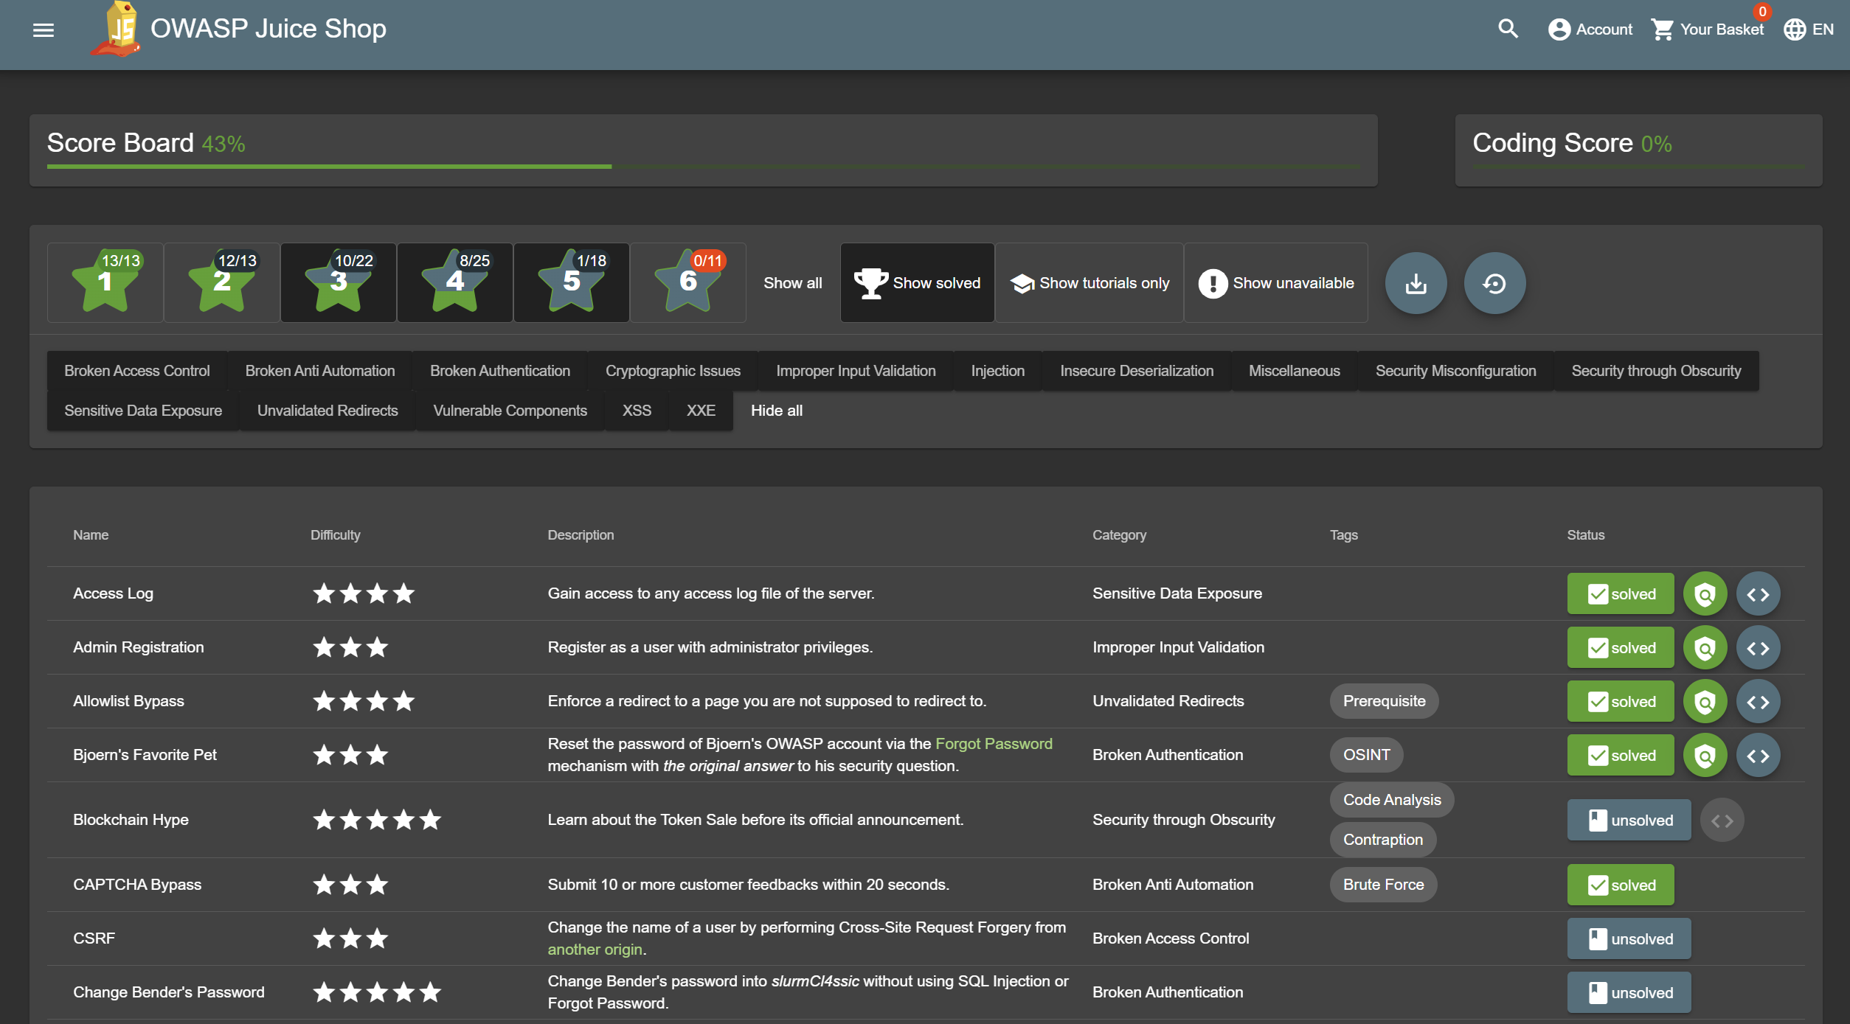Toggle Show tutorials only filter
Screen dimensions: 1850x1024
point(1089,283)
